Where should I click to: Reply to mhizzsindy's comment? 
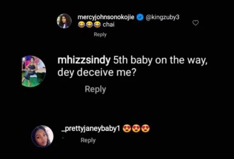[x=95, y=89]
